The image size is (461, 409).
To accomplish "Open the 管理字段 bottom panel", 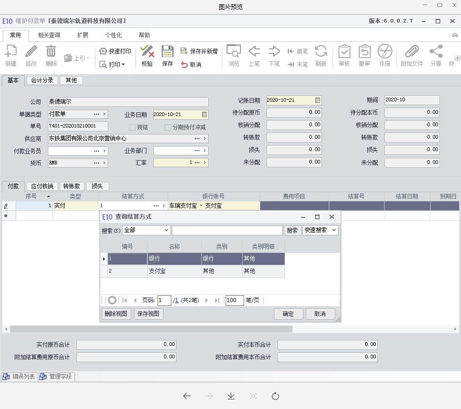I will (x=56, y=376).
